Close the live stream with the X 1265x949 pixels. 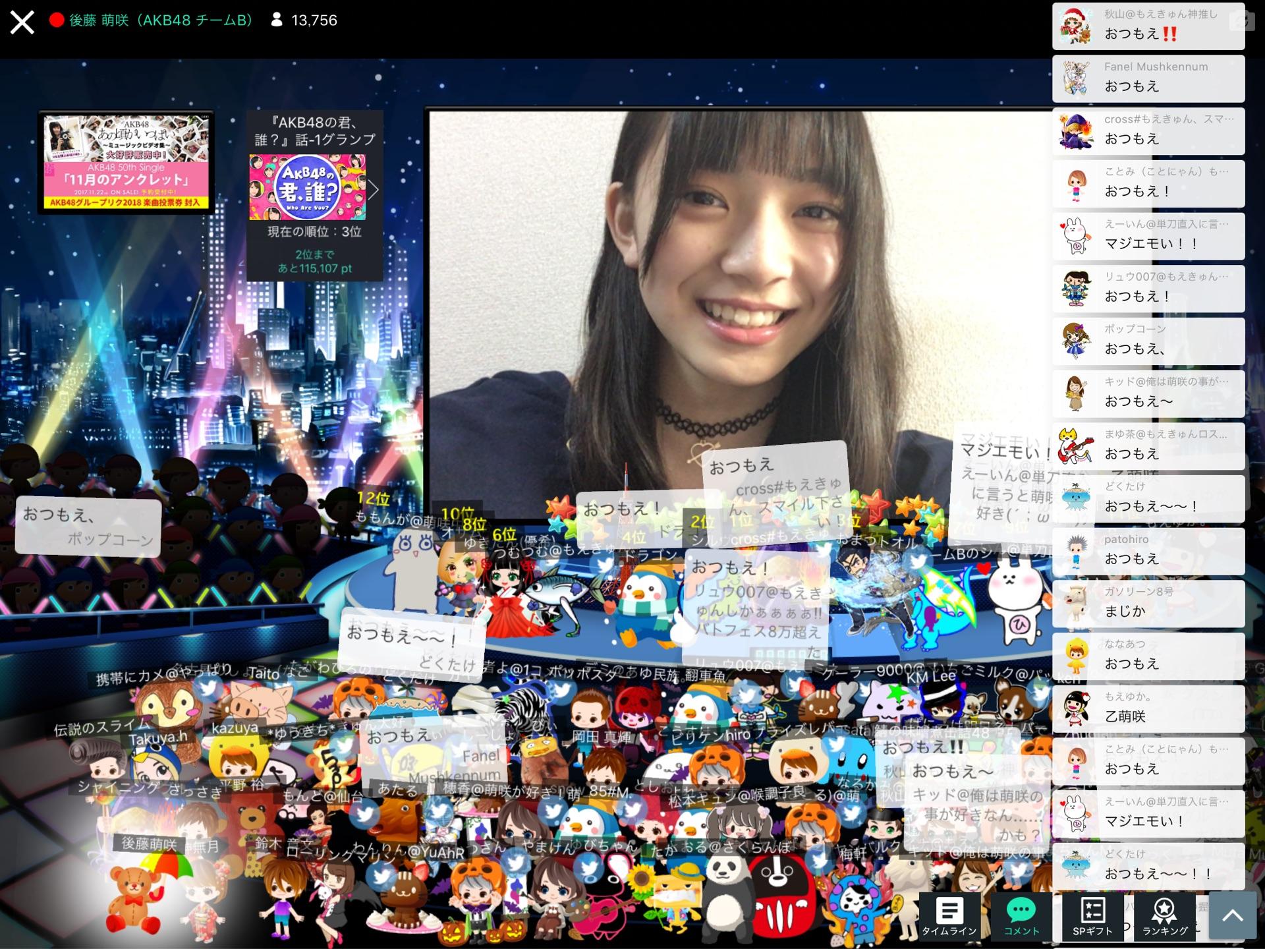[22, 22]
